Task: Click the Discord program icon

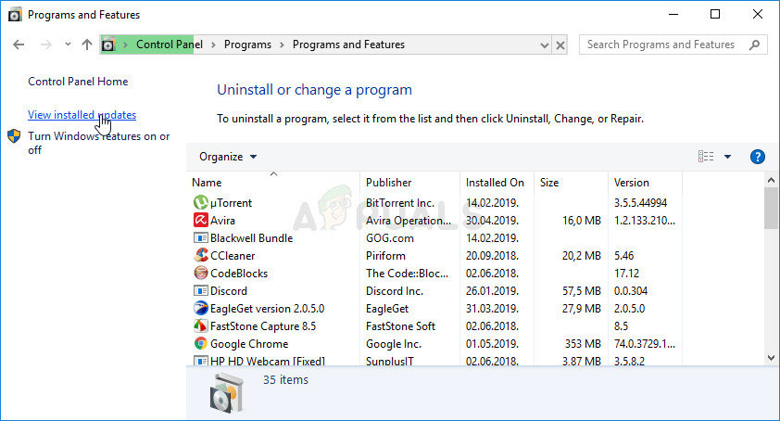Action: point(200,290)
